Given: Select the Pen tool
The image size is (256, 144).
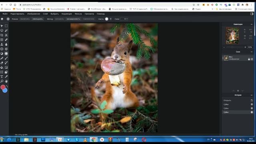Looking at the screenshot, I should (x=2, y=58).
